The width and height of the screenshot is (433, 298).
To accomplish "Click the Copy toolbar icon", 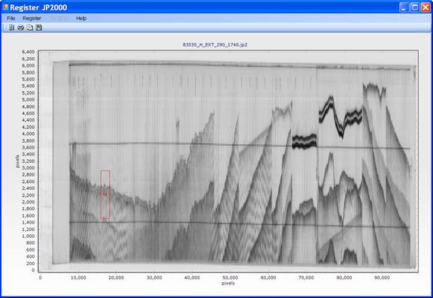I will click(30, 27).
